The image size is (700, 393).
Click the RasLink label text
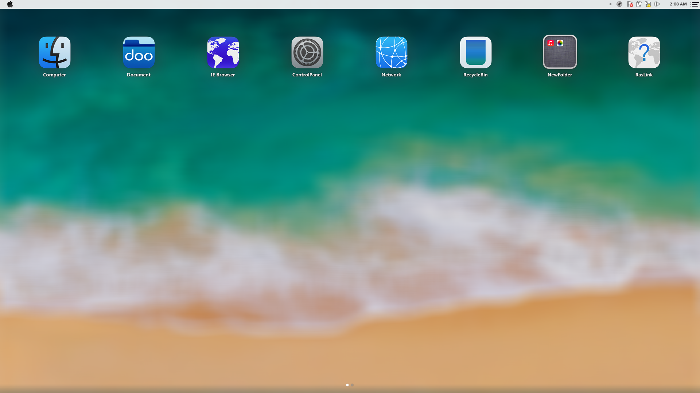pyautogui.click(x=644, y=75)
